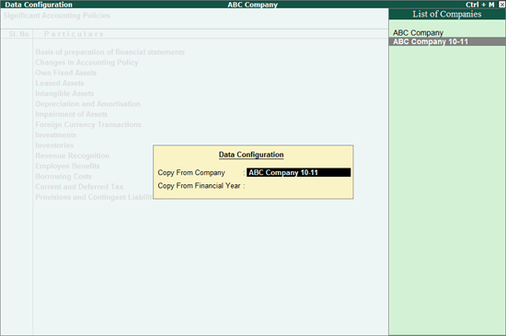
Task: Open the Employee Benefits entry
Action: [67, 166]
